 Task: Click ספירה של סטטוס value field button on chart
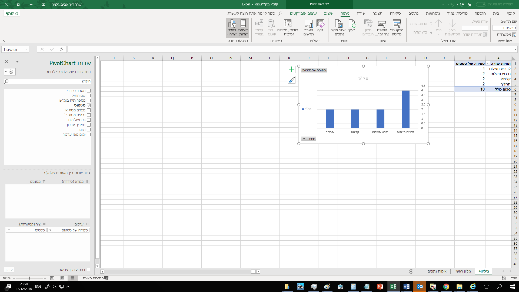tap(314, 70)
